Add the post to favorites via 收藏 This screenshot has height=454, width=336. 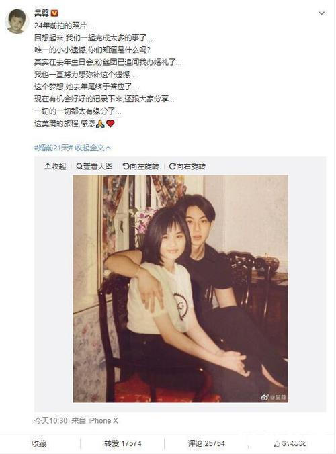pos(39,443)
